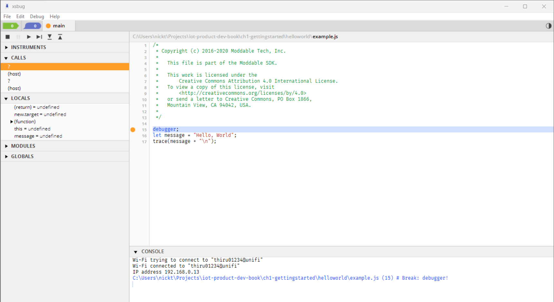Select the main machine tab
The image size is (554, 302).
59,26
